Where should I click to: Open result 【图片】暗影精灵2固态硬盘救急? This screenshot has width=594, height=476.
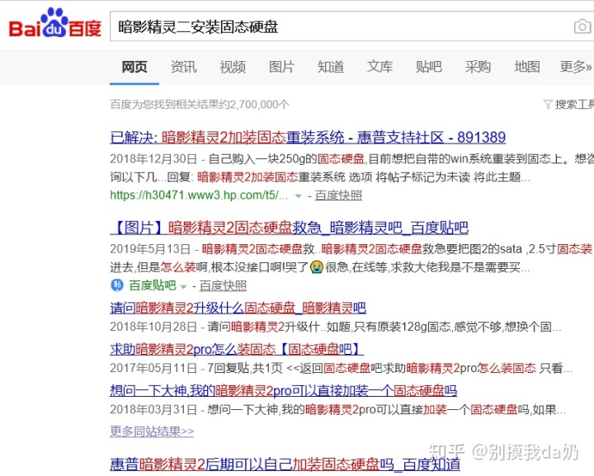click(289, 228)
